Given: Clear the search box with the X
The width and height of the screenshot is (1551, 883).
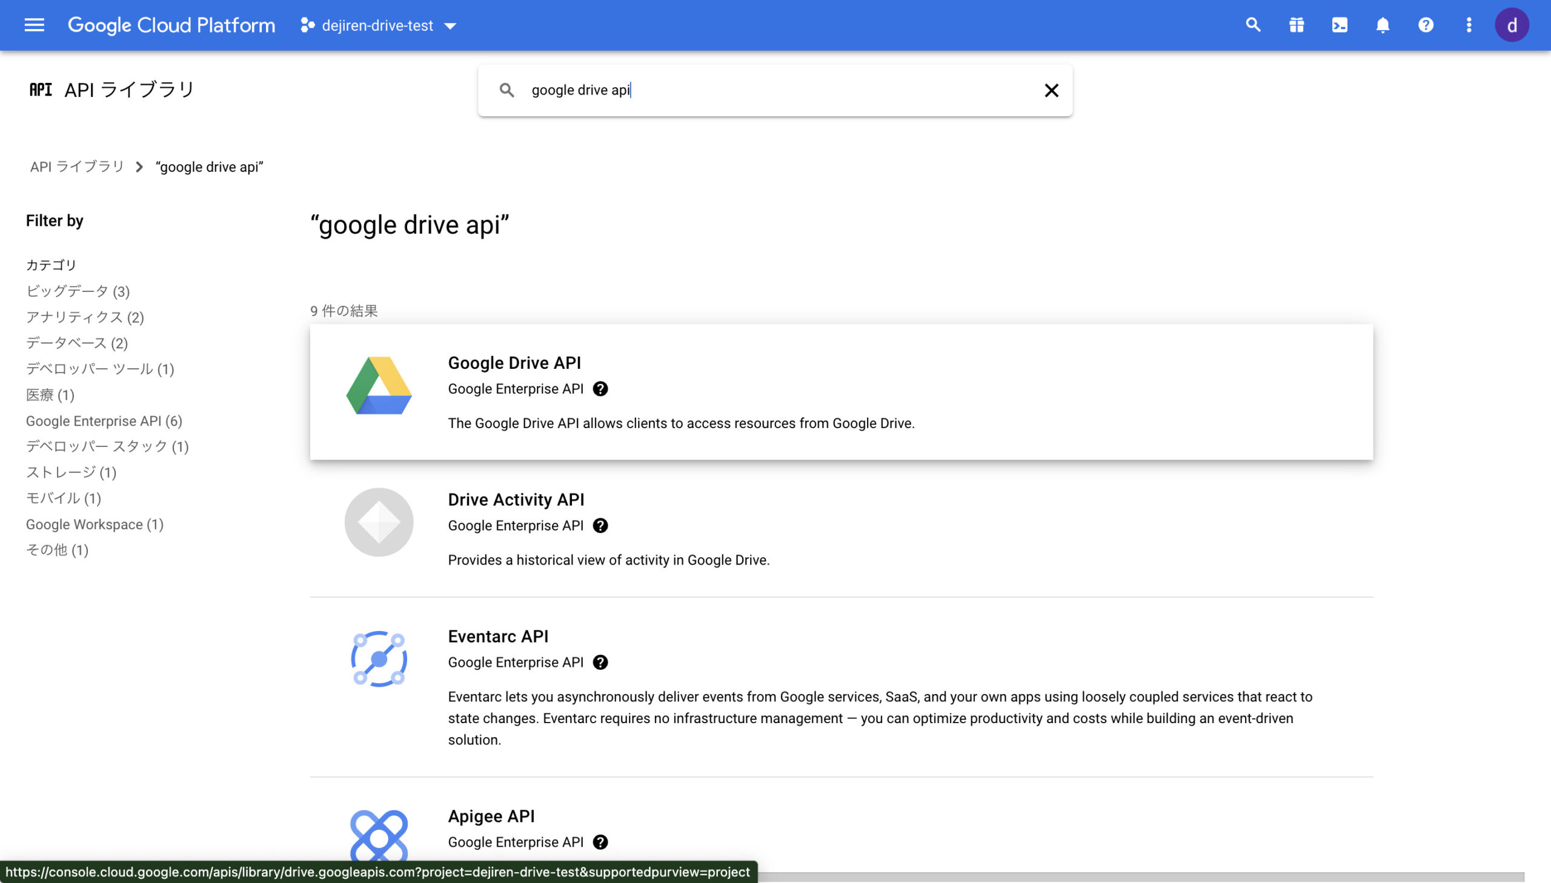Looking at the screenshot, I should pyautogui.click(x=1051, y=90).
